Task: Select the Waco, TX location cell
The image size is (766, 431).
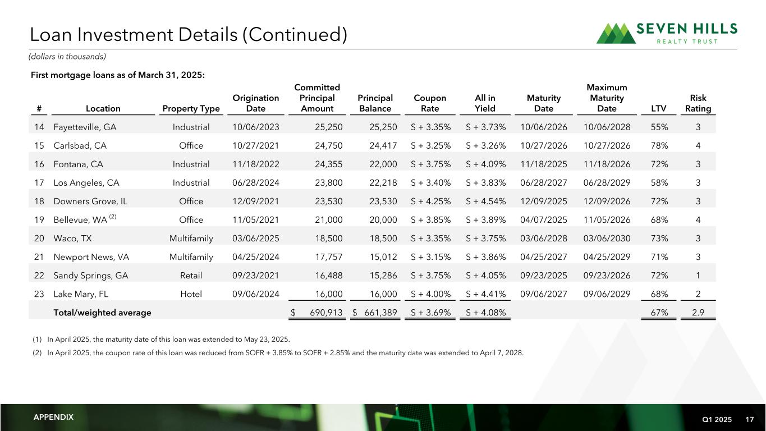Action: pyautogui.click(x=72, y=238)
